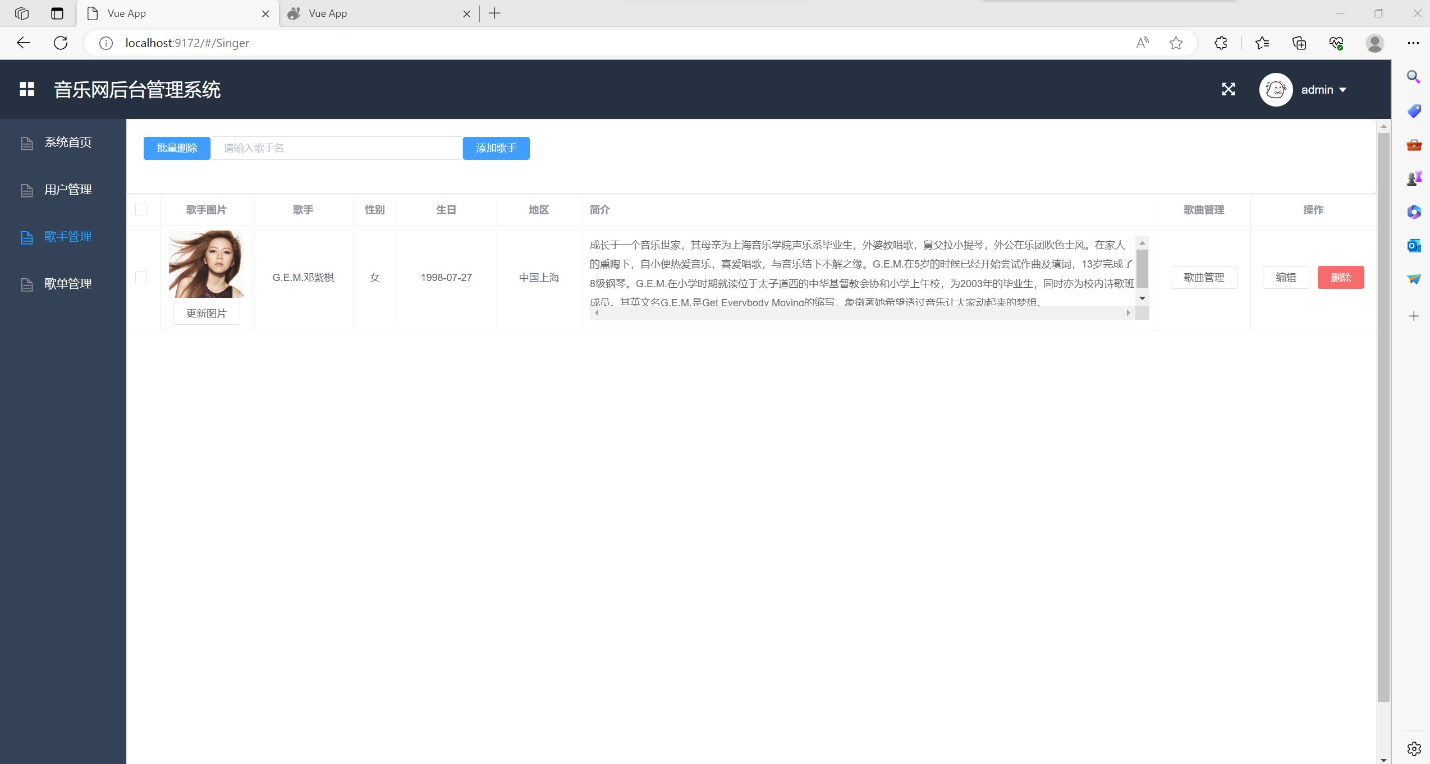Open the browser settings and more menu
This screenshot has width=1430, height=764.
click(x=1413, y=43)
